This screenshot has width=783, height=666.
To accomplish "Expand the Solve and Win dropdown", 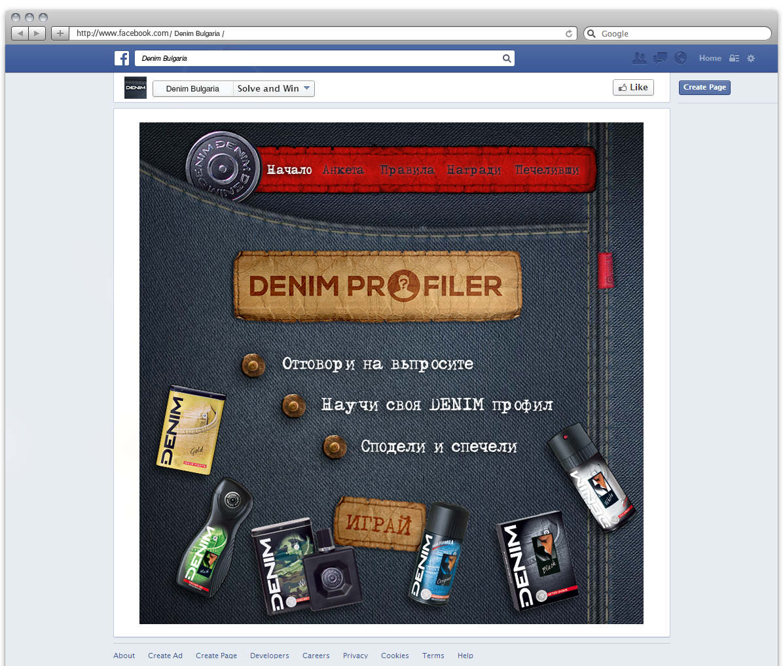I will pyautogui.click(x=274, y=89).
